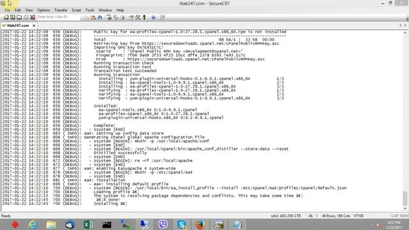Click 'ssh2: AES-256-CTR' in status bar
Screen dimensions: 409x230
pos(286,216)
